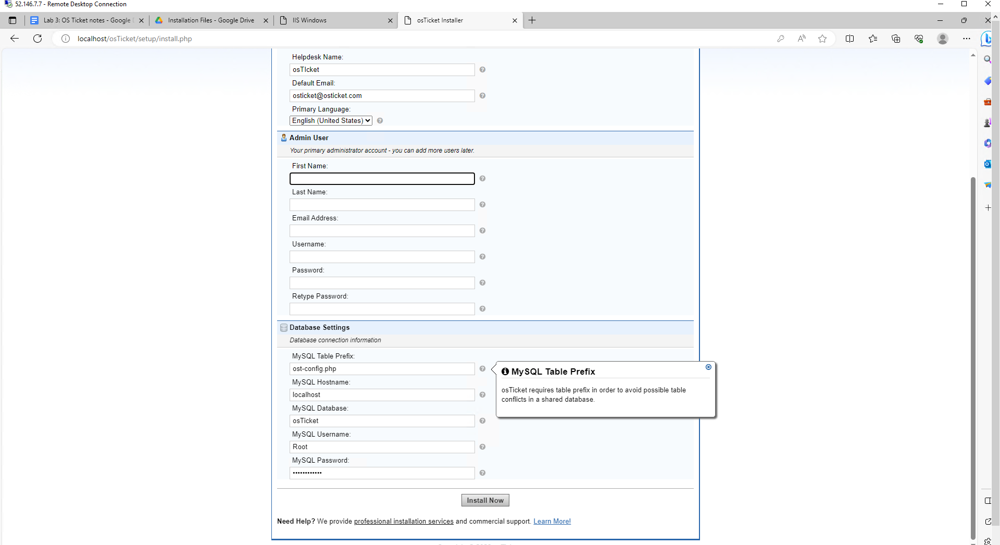Switch to Installation Files - Google Drive tab

coord(211,20)
